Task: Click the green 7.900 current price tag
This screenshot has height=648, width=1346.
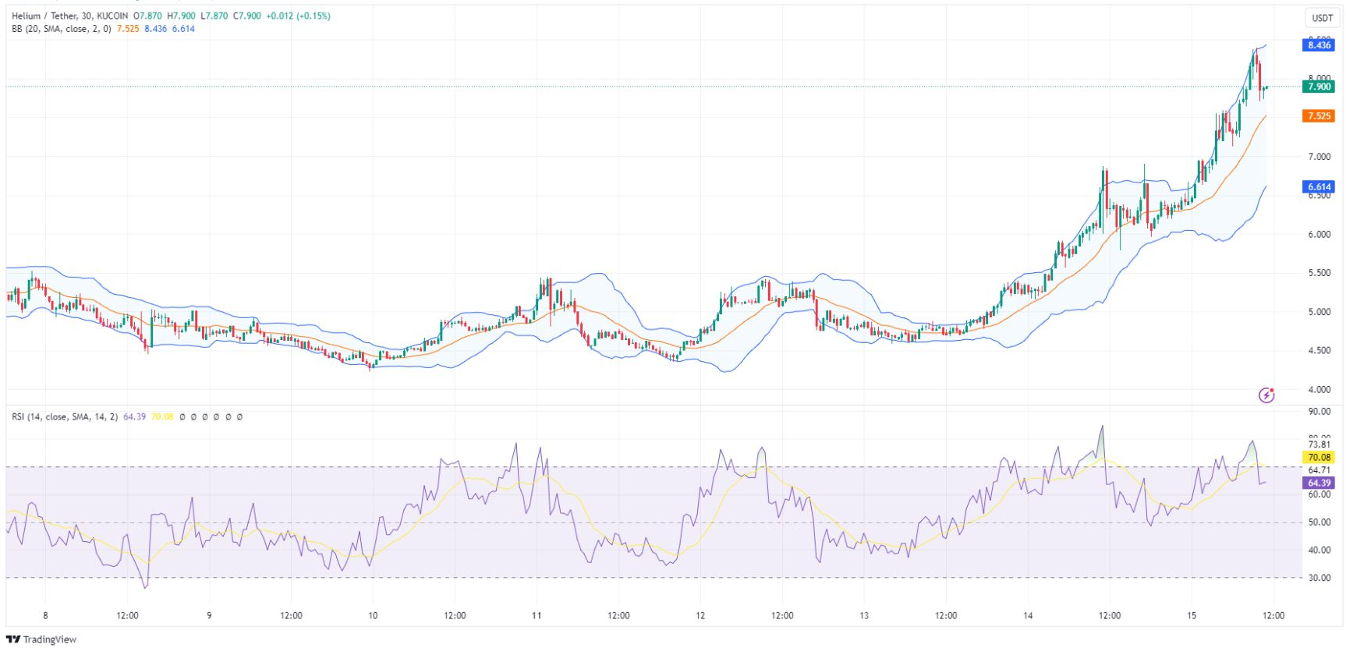Action: tap(1319, 87)
